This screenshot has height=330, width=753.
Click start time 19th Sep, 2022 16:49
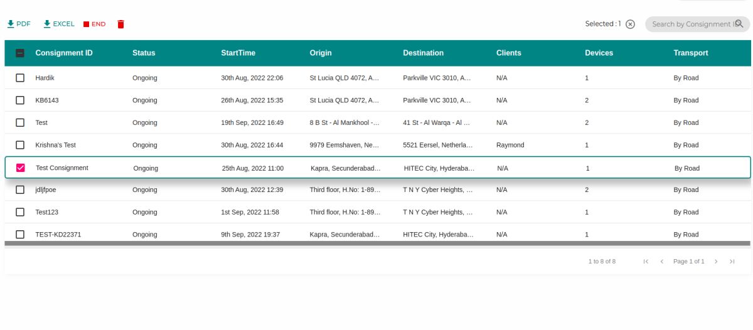(x=252, y=122)
